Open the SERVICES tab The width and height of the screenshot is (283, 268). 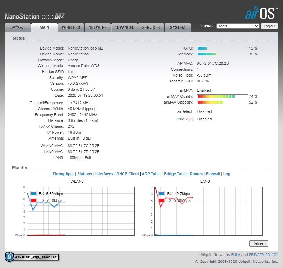[x=151, y=27]
